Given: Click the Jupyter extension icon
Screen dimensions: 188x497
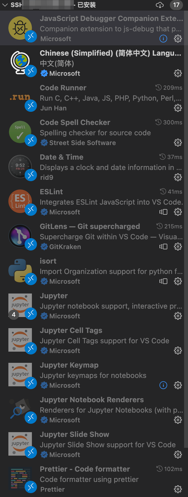Looking at the screenshot, I should 20,304.
